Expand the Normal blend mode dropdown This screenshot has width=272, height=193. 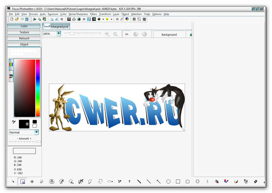point(36,132)
